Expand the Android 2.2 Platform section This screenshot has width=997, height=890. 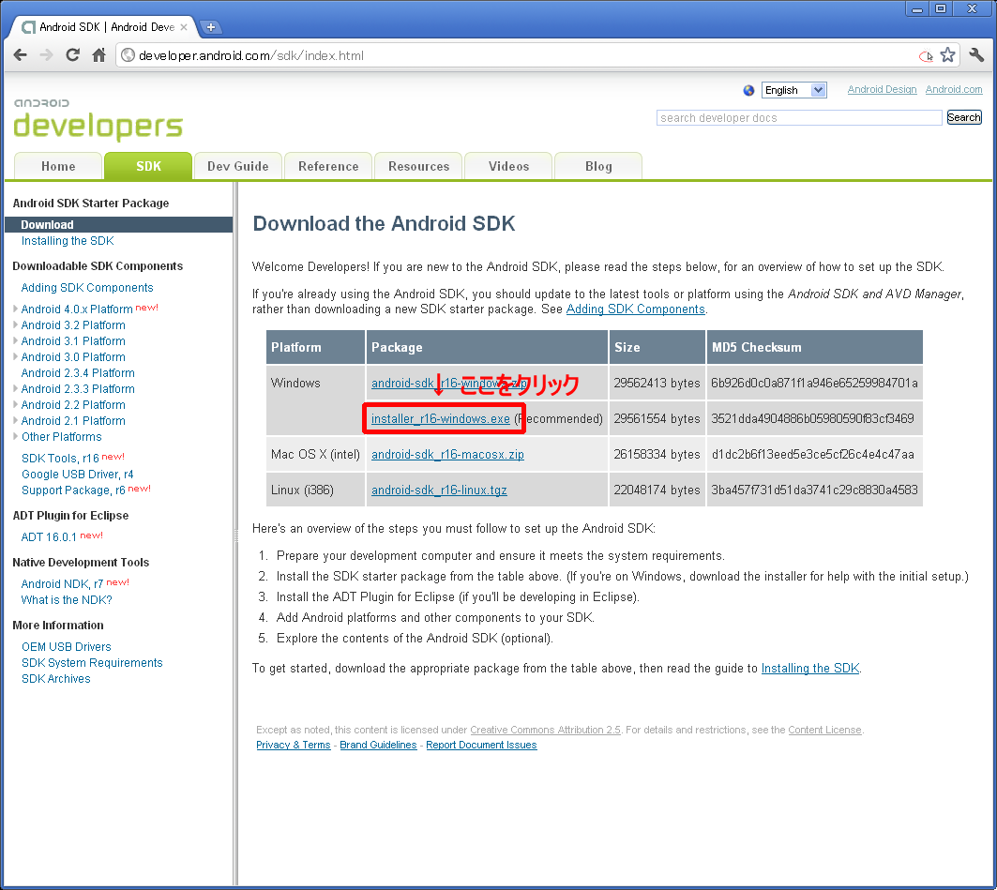click(15, 403)
